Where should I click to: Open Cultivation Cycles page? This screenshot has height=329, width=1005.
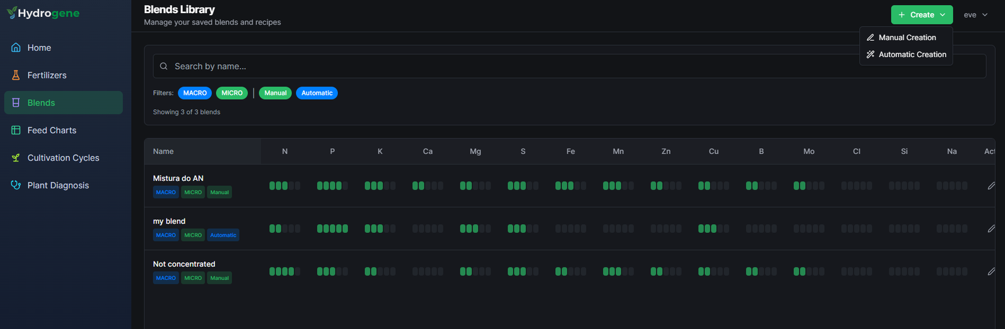tap(63, 158)
